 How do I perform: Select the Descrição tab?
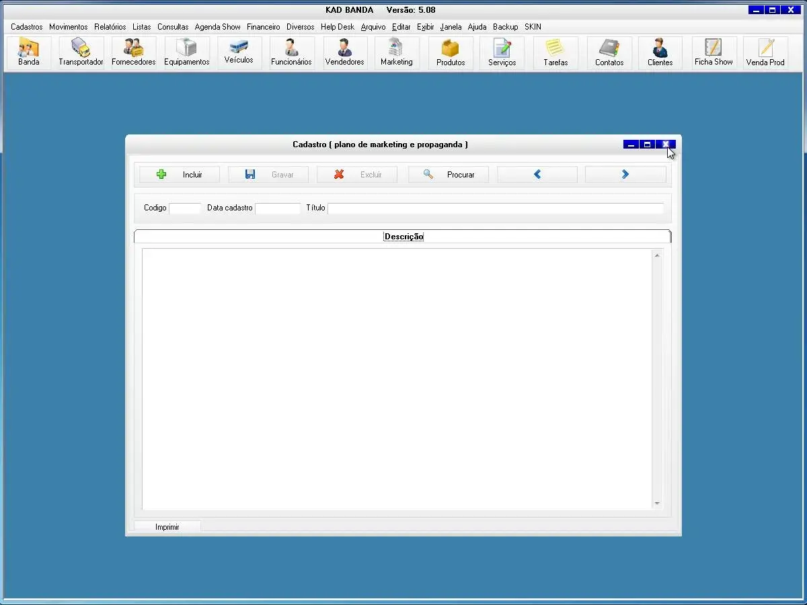(403, 237)
